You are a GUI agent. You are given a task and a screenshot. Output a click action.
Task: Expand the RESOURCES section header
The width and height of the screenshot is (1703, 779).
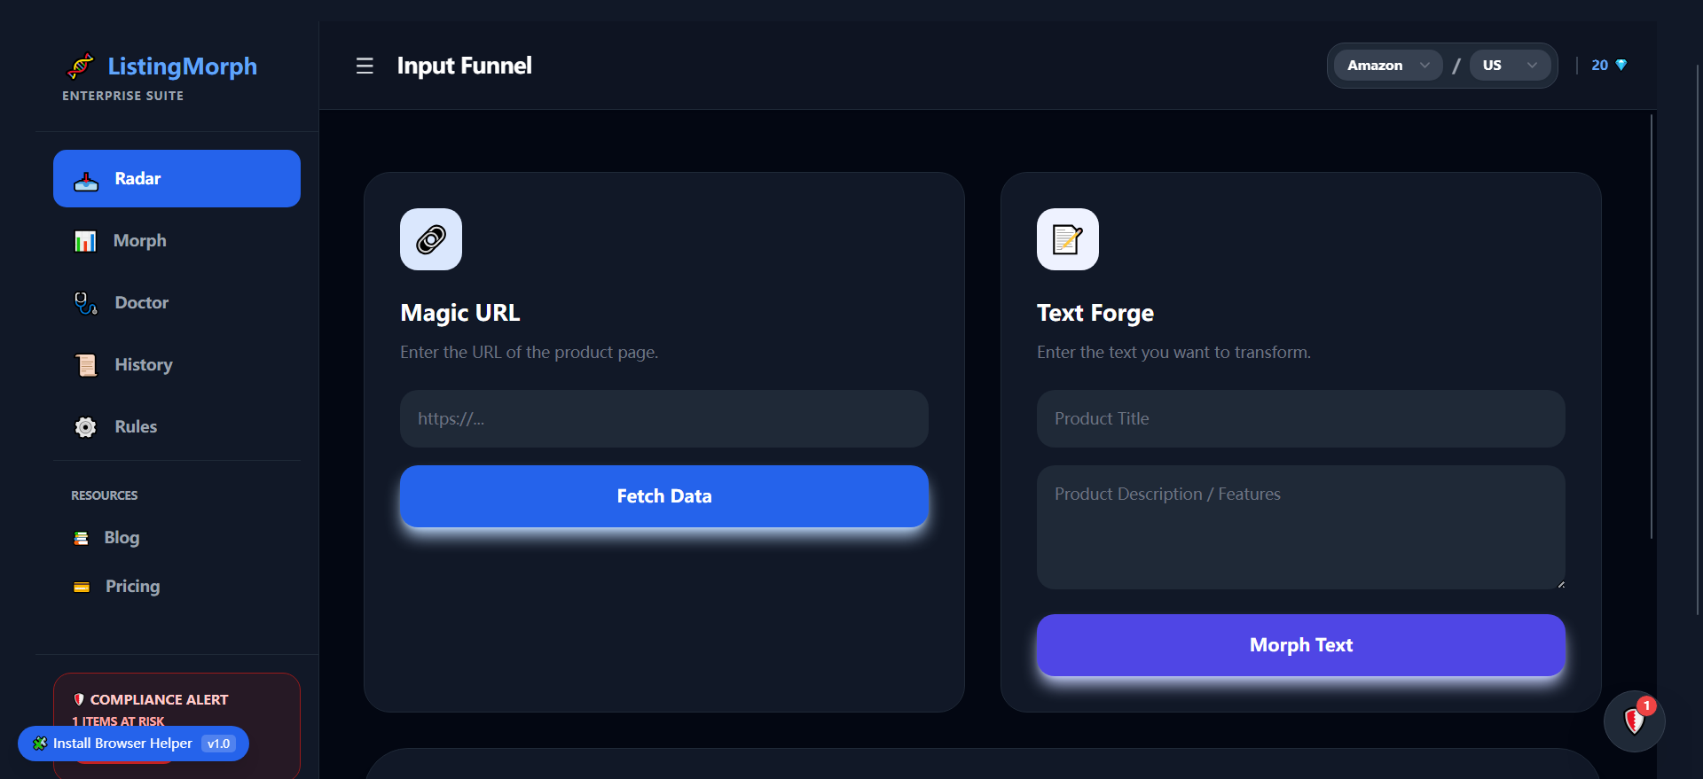tap(104, 495)
